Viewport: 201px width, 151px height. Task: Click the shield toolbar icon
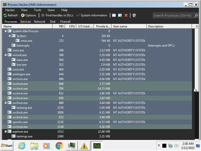(x=134, y=15)
